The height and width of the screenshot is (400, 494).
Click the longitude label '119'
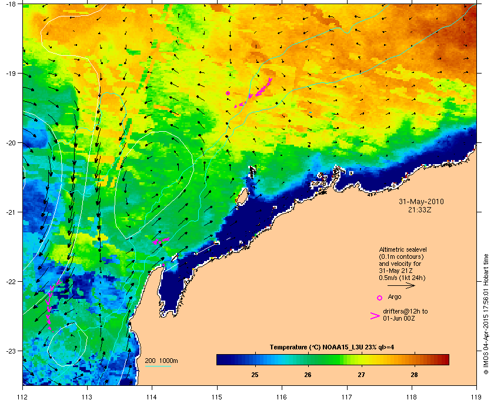click(x=477, y=397)
